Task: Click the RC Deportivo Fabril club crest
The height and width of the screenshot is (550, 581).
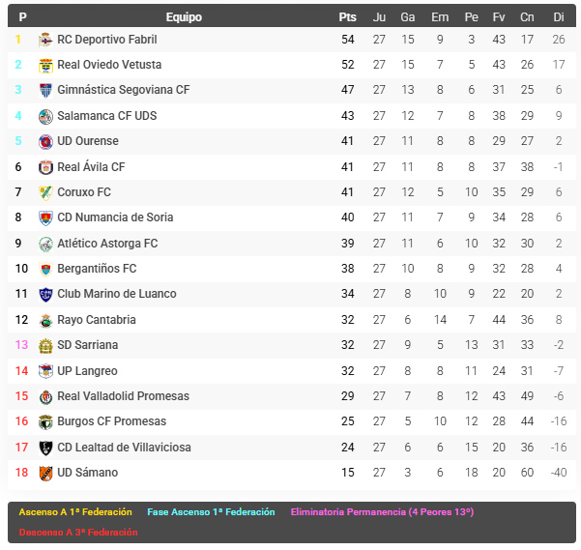Action: click(x=45, y=40)
